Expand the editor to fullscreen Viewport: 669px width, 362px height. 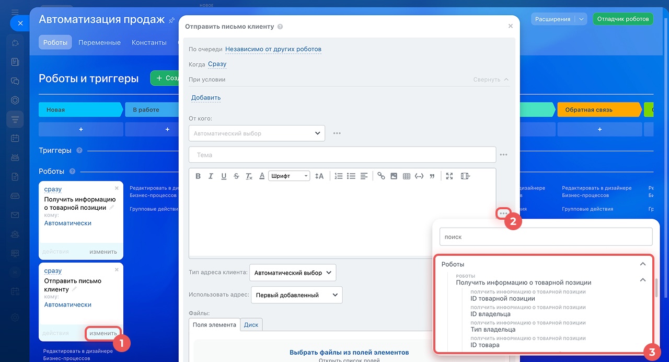(x=449, y=176)
